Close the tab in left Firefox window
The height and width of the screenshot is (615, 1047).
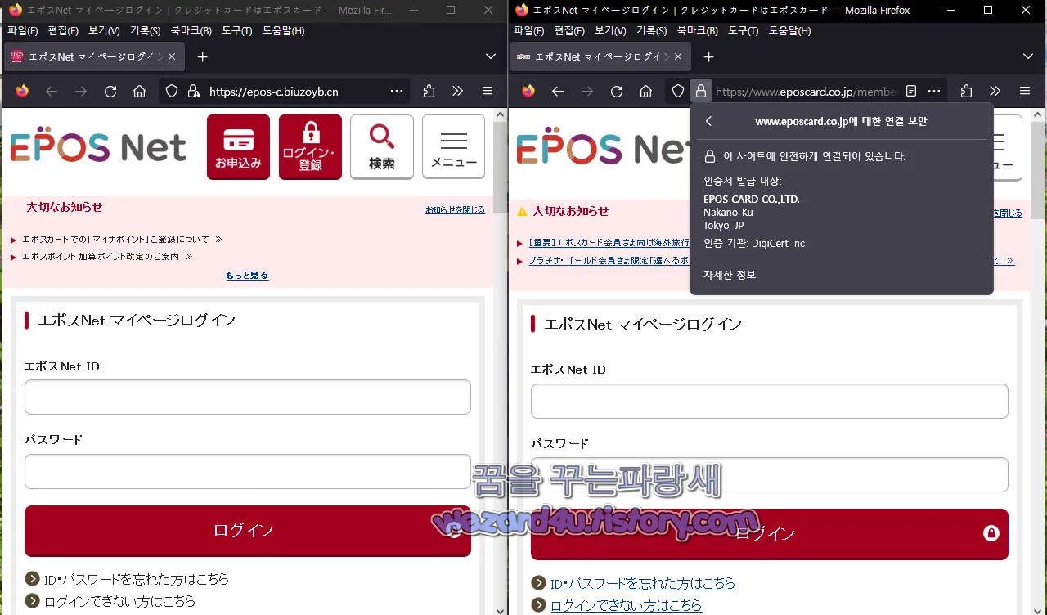[172, 57]
